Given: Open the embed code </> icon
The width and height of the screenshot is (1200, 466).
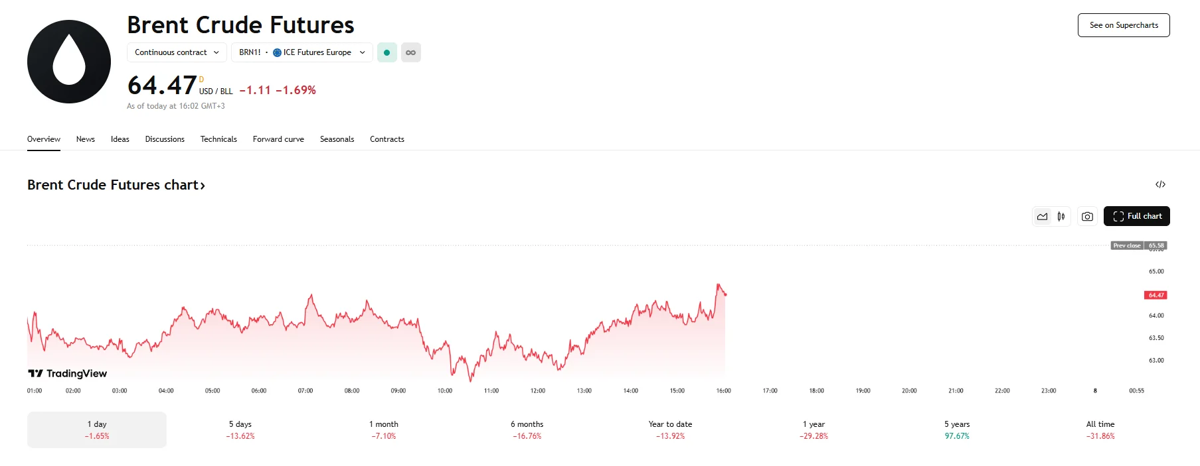Looking at the screenshot, I should tap(1160, 184).
